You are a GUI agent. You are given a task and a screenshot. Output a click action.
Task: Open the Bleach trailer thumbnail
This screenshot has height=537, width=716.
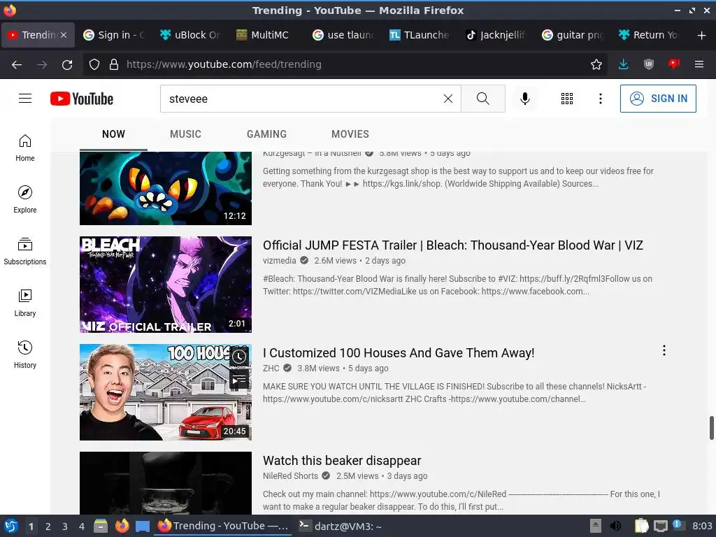[165, 285]
